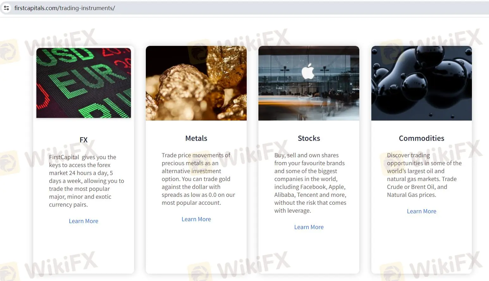Screen dimensions: 489x281
Task: Click the Stocks shares description paragraph
Action: click(310, 183)
